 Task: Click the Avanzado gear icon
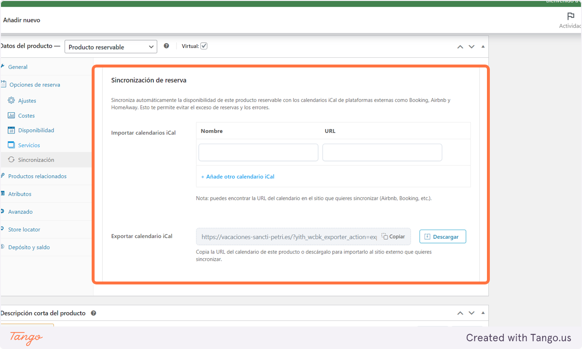click(2, 212)
